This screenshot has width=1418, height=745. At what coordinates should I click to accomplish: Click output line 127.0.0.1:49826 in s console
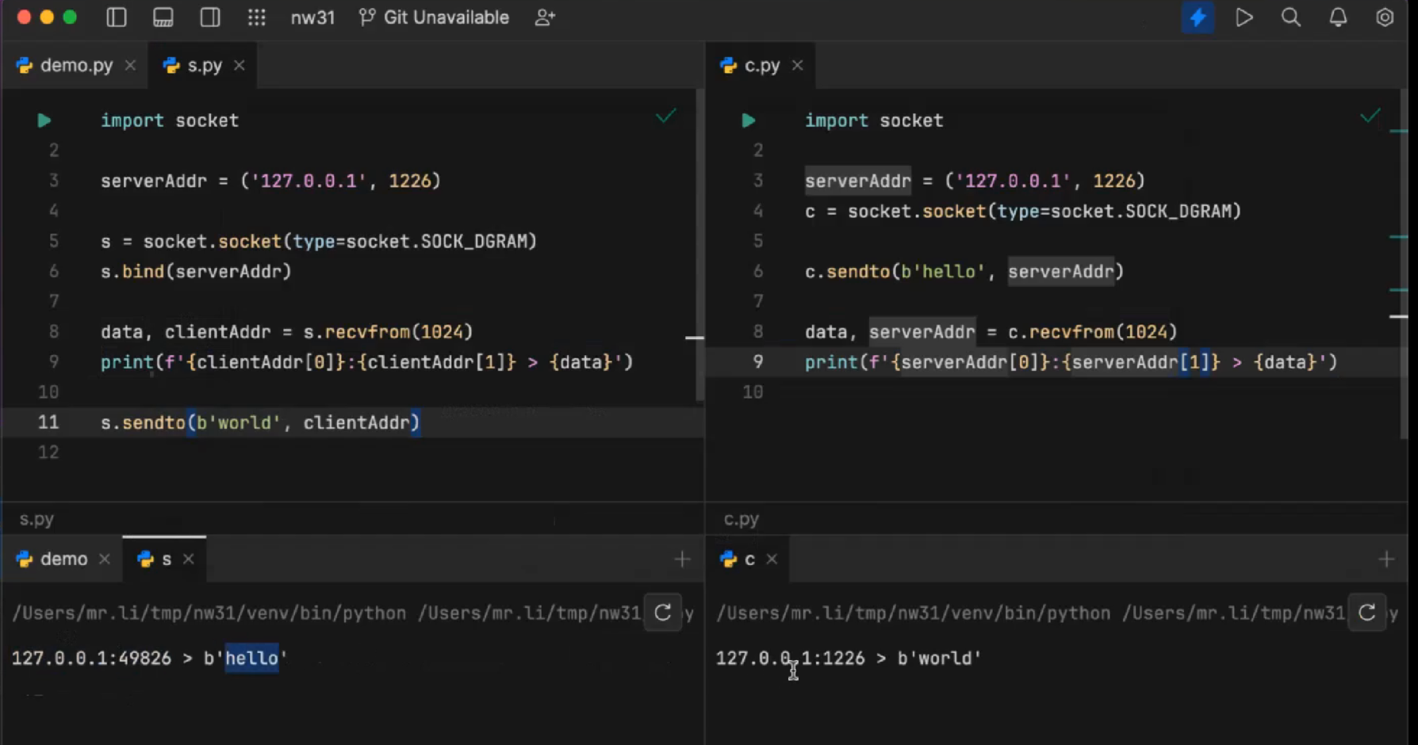tap(149, 659)
